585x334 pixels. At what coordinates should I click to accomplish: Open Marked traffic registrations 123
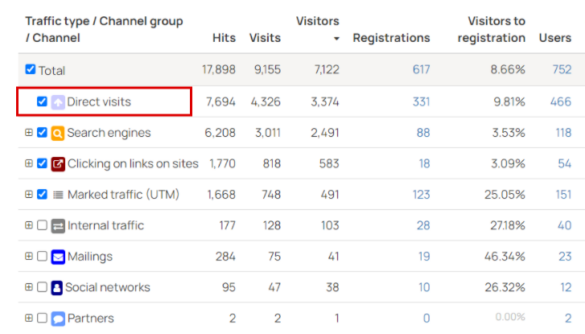(x=421, y=195)
